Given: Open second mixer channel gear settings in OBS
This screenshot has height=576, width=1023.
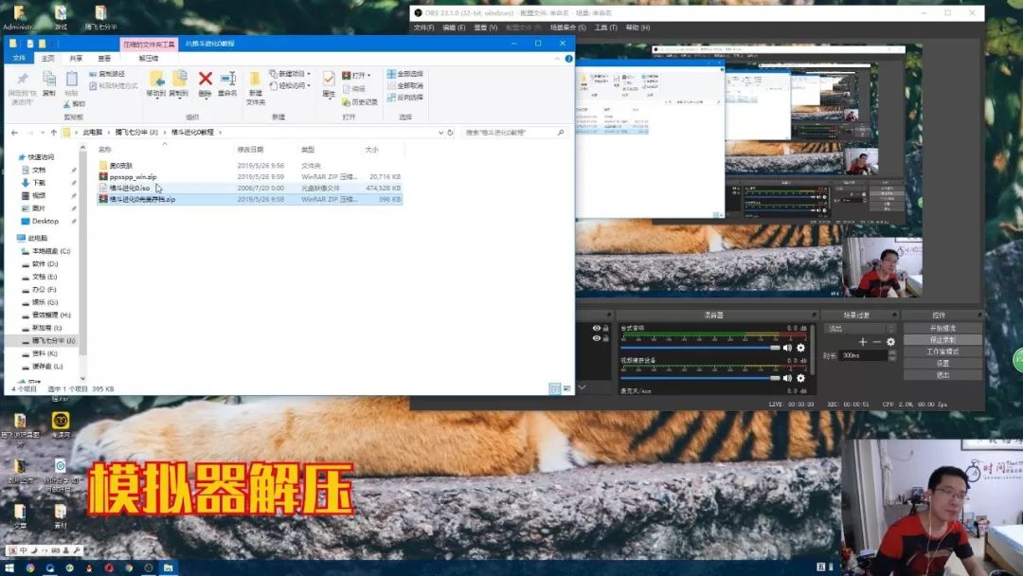Looking at the screenshot, I should pos(800,378).
